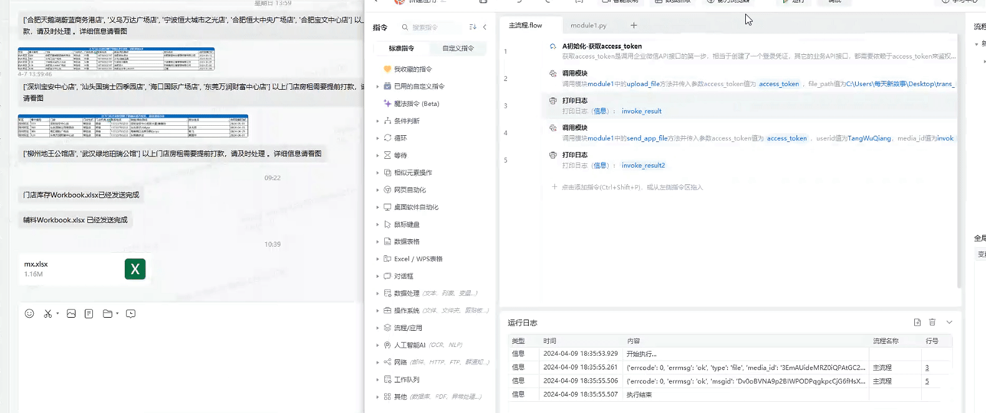
Task: Open dropdown arrow next to scissors icon
Action: tap(57, 313)
